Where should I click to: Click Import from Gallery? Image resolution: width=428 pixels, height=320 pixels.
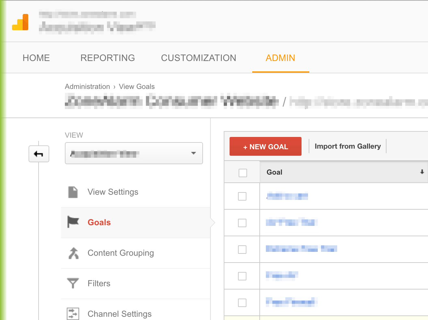348,146
